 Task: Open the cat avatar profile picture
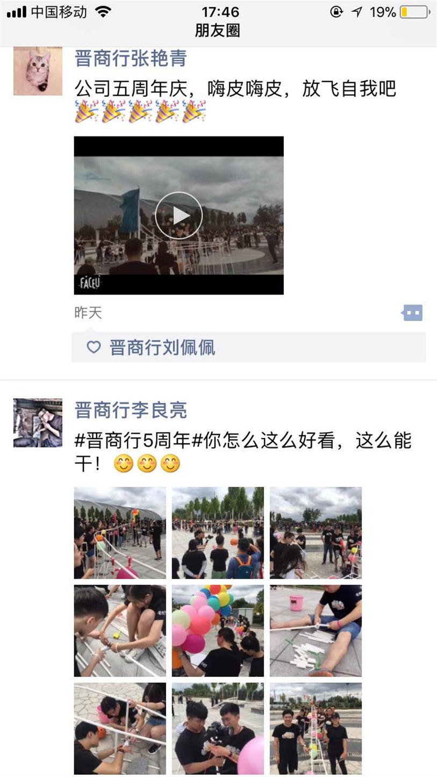(38, 71)
